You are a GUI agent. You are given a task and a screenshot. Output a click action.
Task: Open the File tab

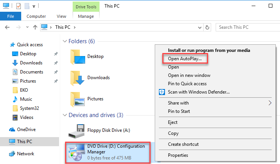tap(11, 16)
